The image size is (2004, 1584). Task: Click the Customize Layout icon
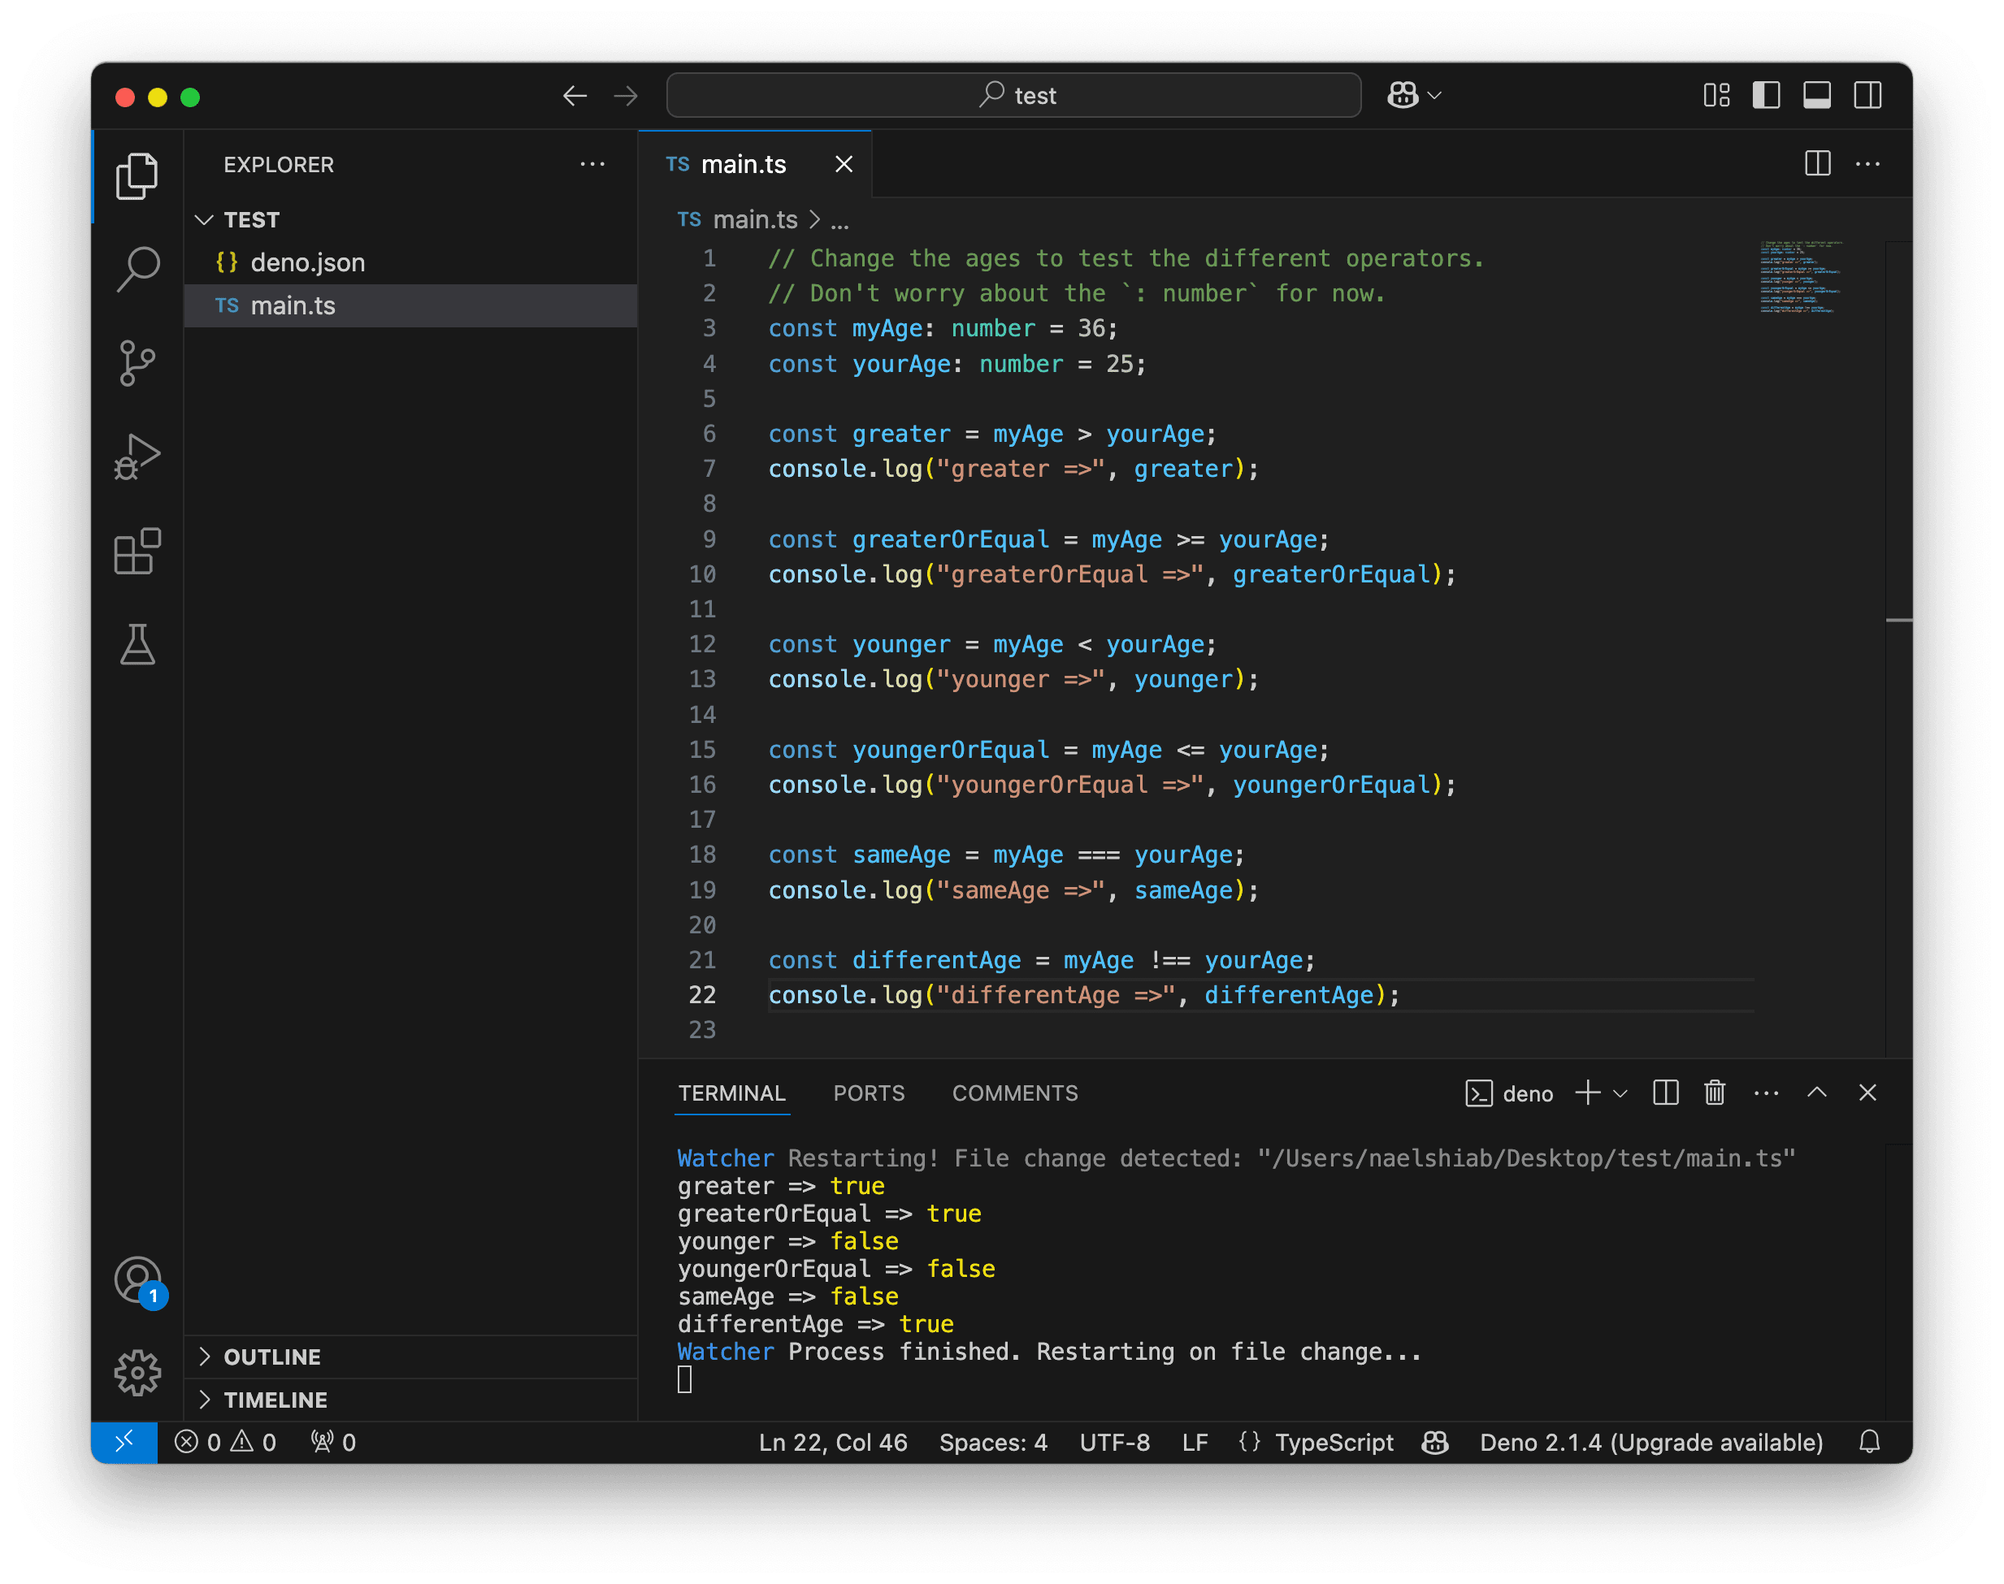pos(1716,96)
